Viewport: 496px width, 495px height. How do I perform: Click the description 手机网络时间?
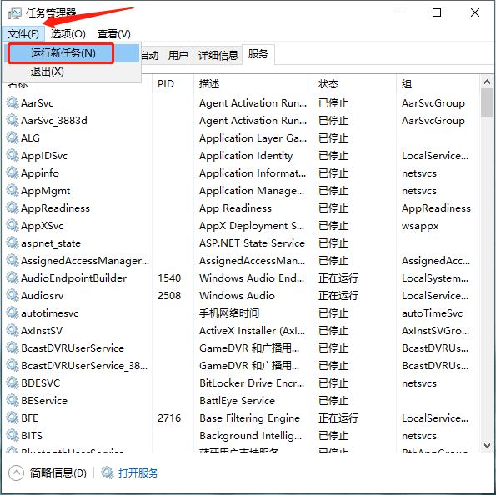point(229,313)
